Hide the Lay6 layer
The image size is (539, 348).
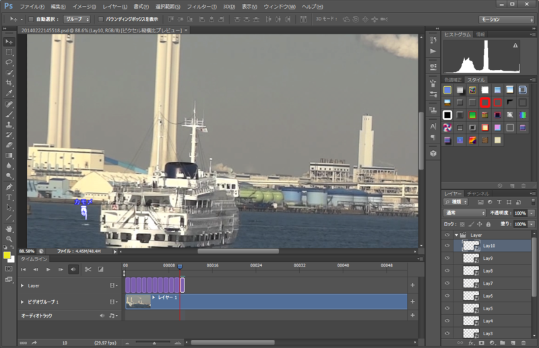[447, 295]
